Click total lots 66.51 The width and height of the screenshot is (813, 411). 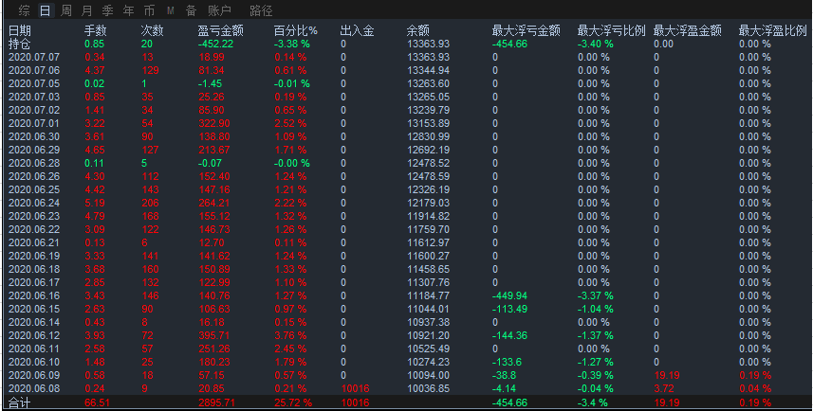click(97, 402)
